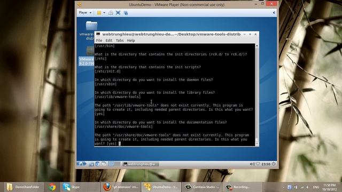Image resolution: width=342 pixels, height=192 pixels.
Task: Minimize the VMware Player window
Action: click(255, 4)
